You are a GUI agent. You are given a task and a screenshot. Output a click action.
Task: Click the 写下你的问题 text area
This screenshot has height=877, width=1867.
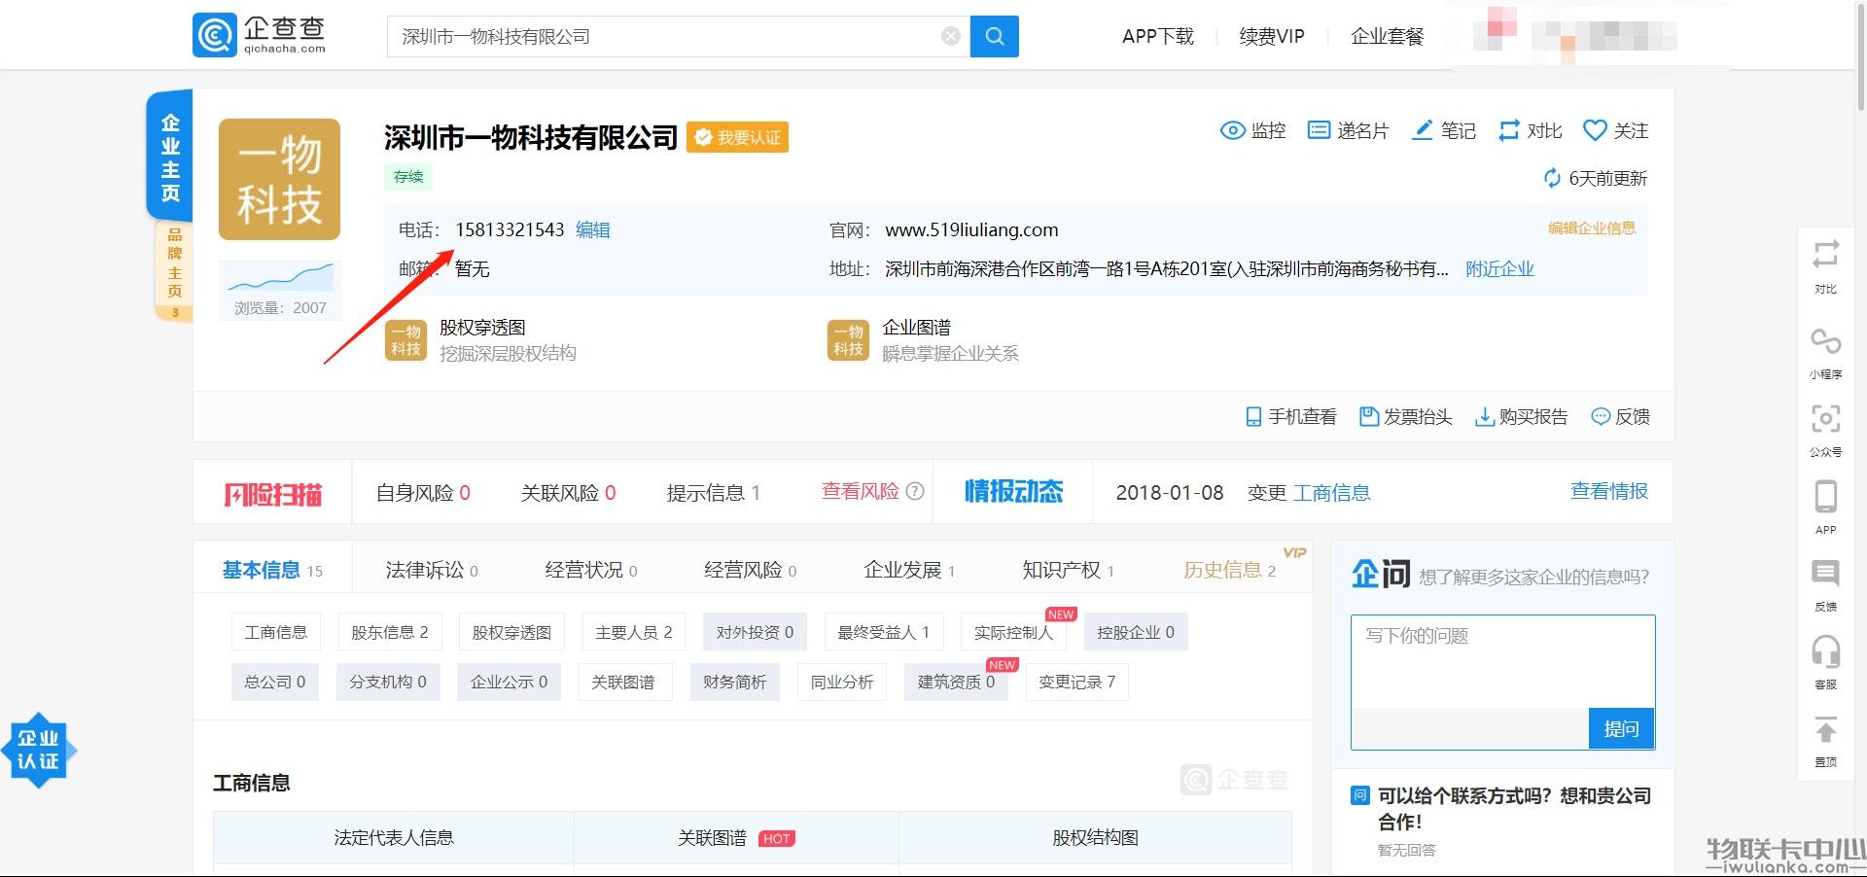[x=1502, y=662]
